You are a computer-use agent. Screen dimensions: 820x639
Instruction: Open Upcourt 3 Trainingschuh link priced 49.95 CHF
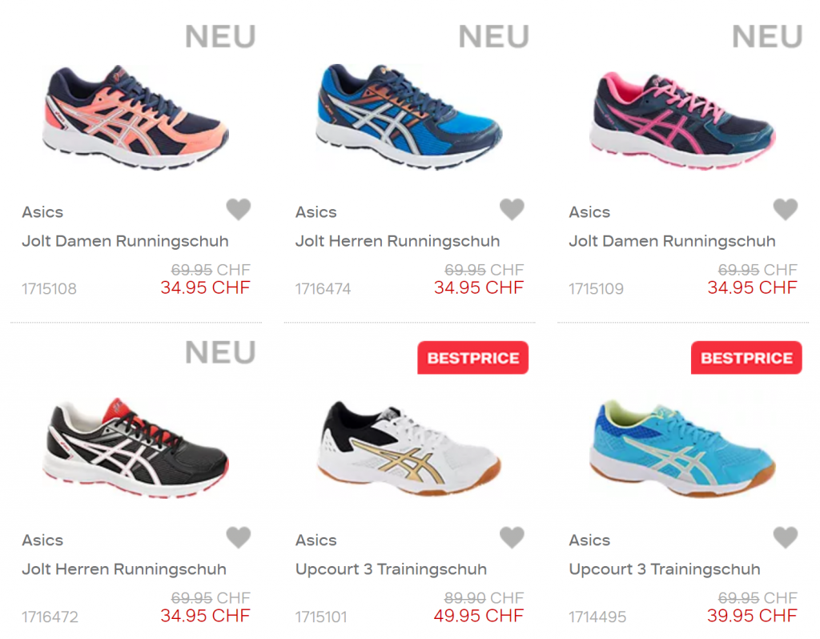(391, 569)
